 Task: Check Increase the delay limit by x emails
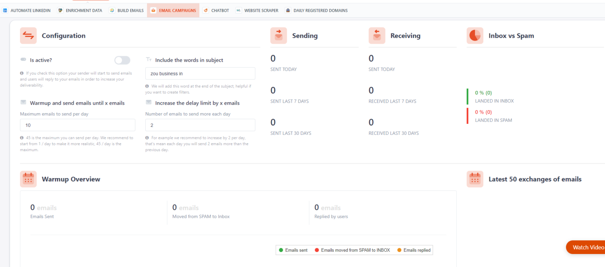click(148, 102)
